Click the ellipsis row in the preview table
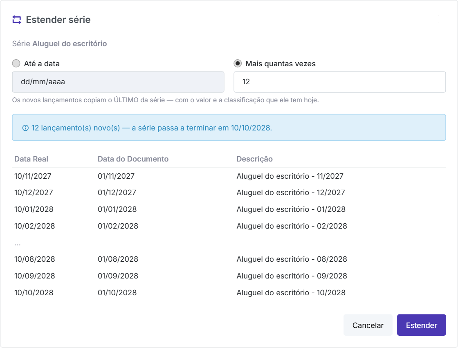The image size is (458, 348). click(18, 244)
